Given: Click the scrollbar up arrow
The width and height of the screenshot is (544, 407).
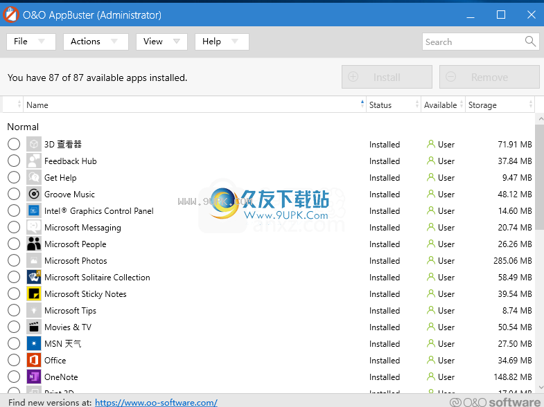Looking at the screenshot, I should (x=540, y=119).
